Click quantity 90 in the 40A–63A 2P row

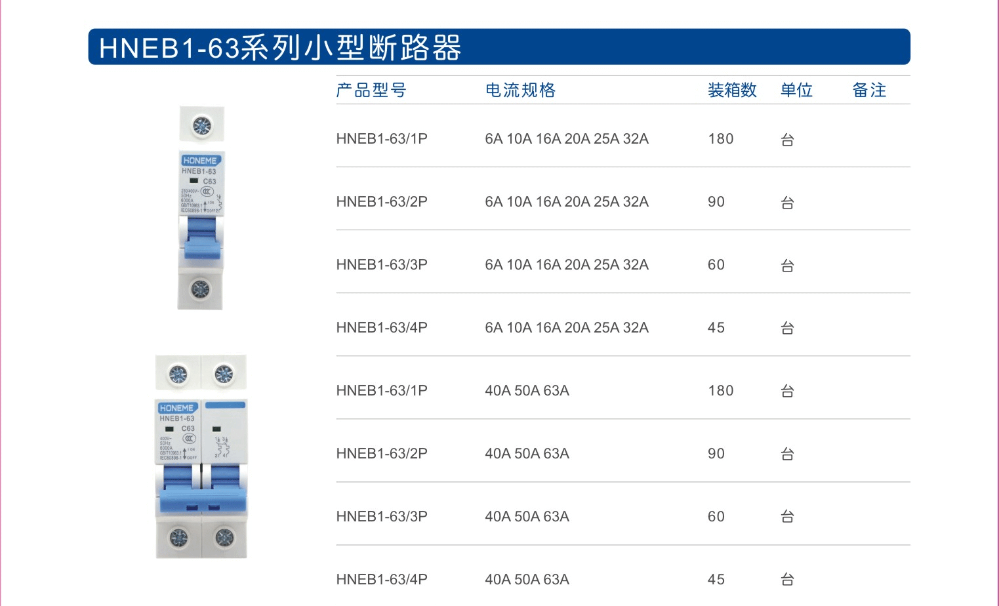coord(716,454)
